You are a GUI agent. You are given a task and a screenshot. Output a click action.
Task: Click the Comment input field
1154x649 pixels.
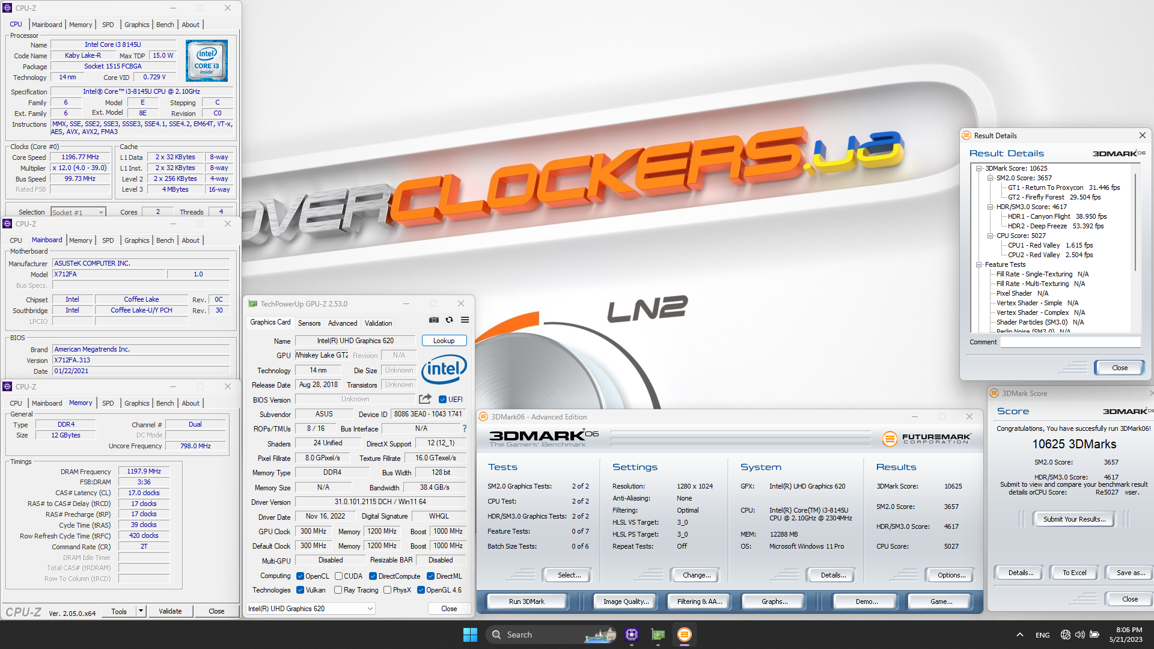point(1070,342)
